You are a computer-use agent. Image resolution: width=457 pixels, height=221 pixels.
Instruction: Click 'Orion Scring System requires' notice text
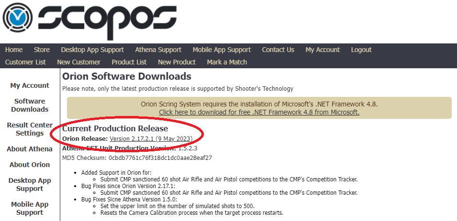pyautogui.click(x=259, y=104)
